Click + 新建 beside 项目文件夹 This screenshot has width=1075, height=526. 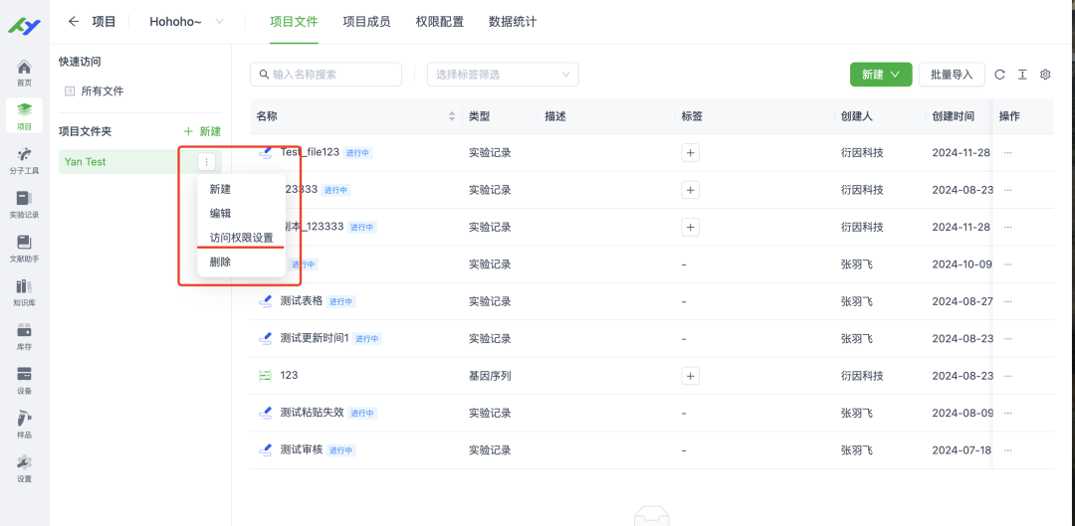point(203,131)
